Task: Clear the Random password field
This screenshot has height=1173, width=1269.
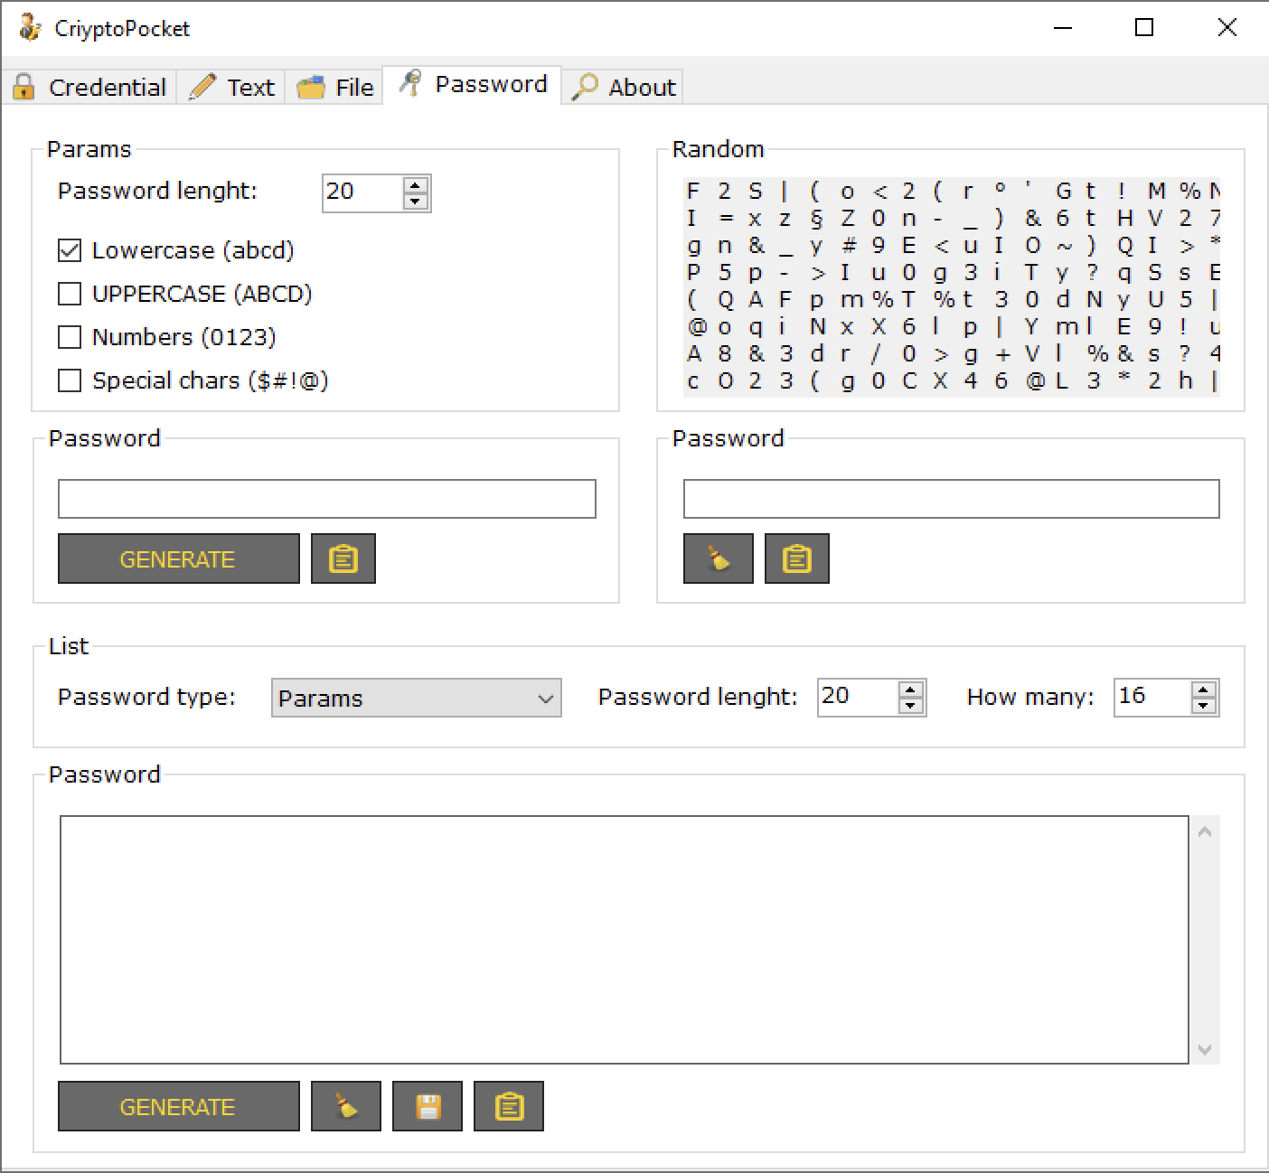Action: click(719, 558)
